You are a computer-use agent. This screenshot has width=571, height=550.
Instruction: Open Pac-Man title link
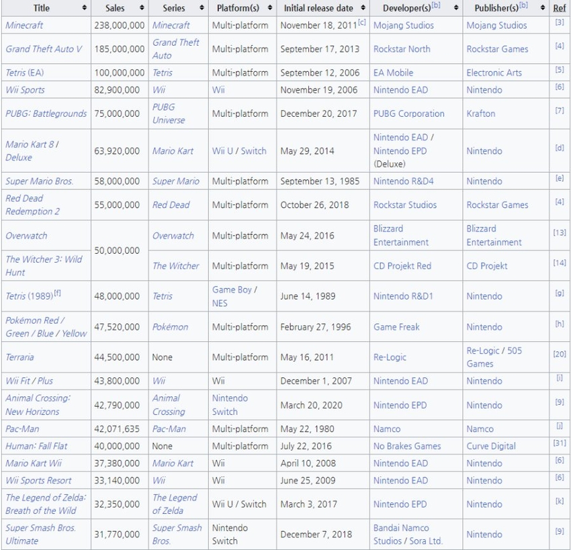click(x=22, y=429)
